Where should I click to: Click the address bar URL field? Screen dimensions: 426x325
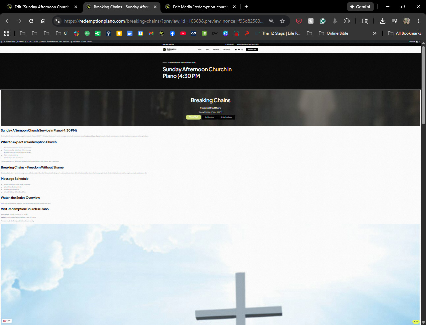163,21
